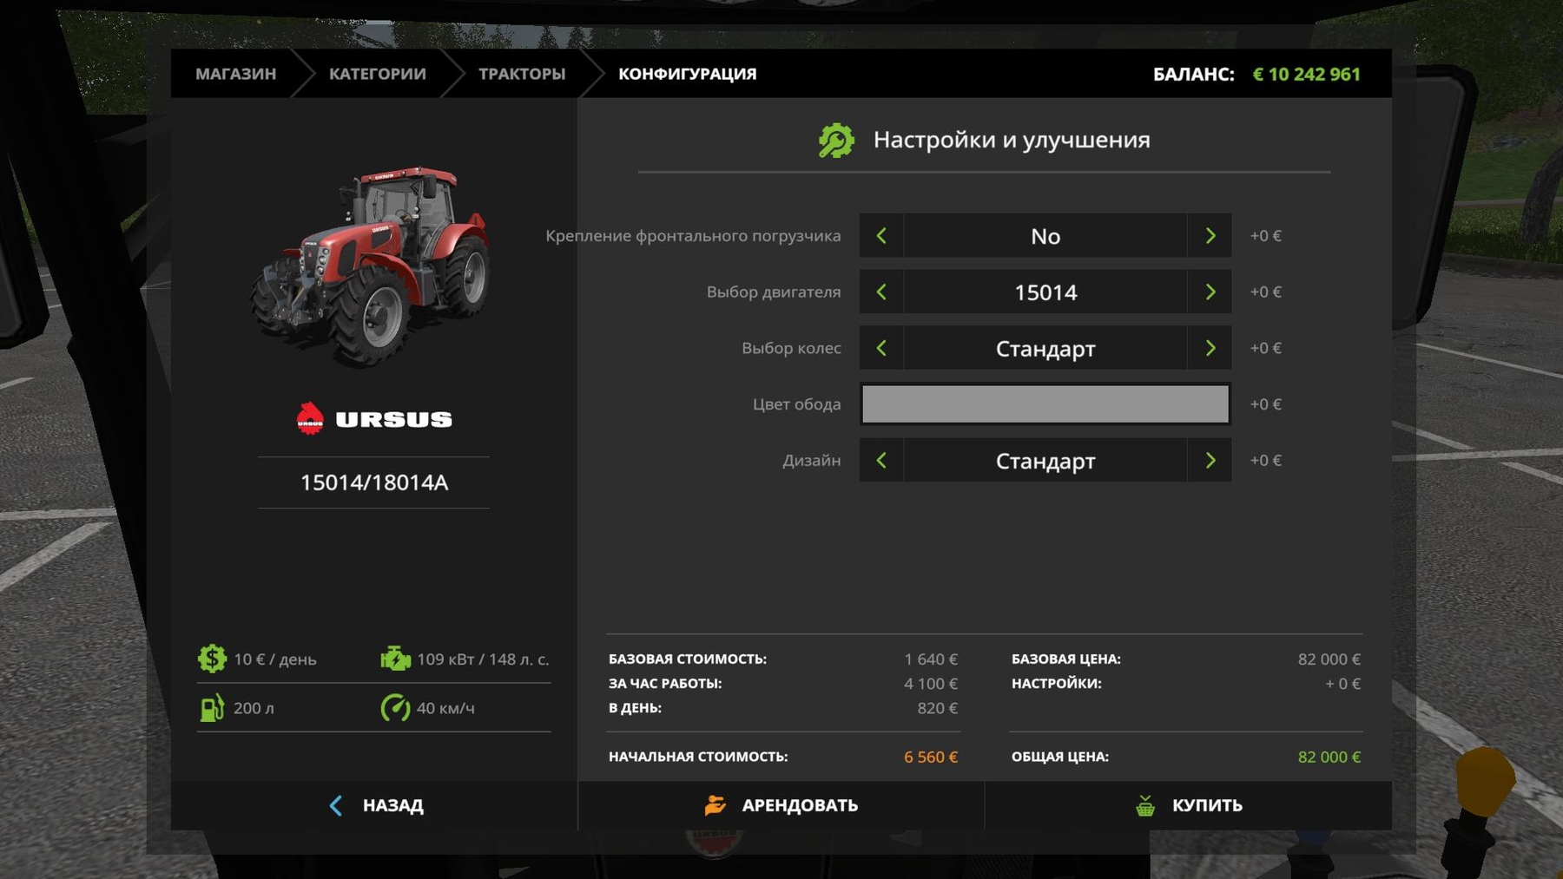1563x879 pixels.
Task: Switch front loader attachment to next option
Action: pyautogui.click(x=1210, y=236)
